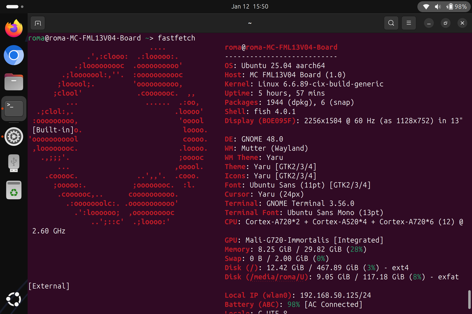Click "DE: GNOME 48.0" line
The width and height of the screenshot is (472, 314).
254,139
